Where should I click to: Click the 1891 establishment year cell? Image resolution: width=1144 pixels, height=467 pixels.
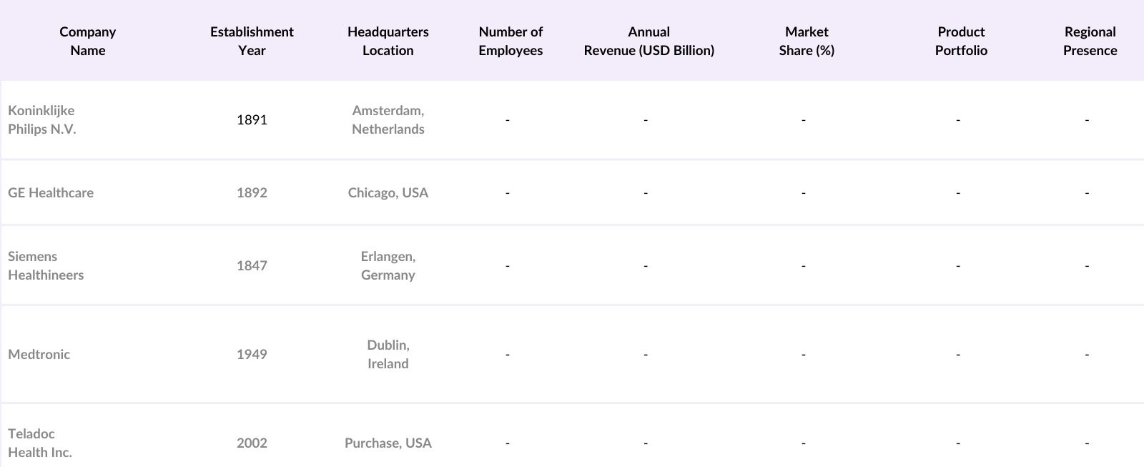252,119
